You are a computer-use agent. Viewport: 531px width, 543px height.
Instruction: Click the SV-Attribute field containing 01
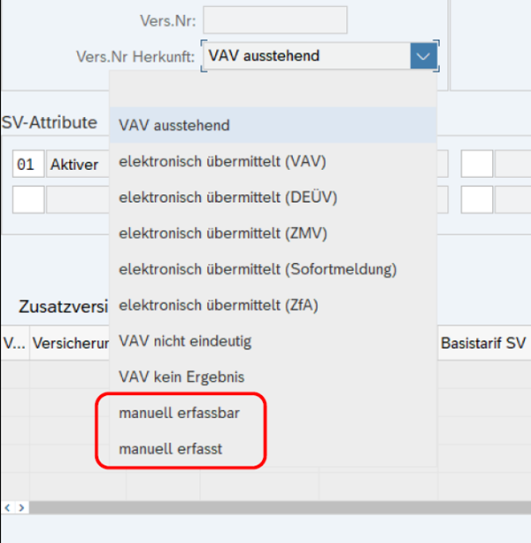point(27,165)
